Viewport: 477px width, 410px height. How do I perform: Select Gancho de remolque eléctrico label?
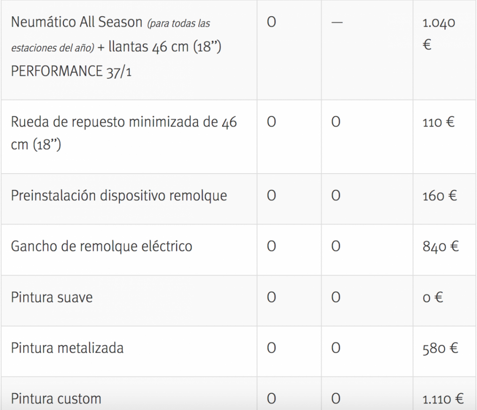(102, 246)
